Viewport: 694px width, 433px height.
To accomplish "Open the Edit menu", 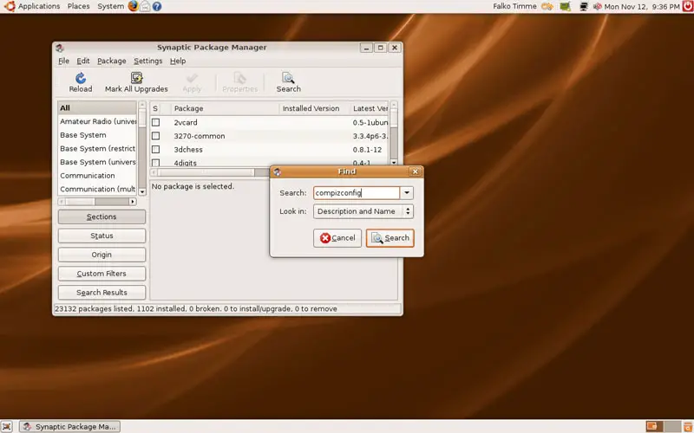I will point(82,61).
